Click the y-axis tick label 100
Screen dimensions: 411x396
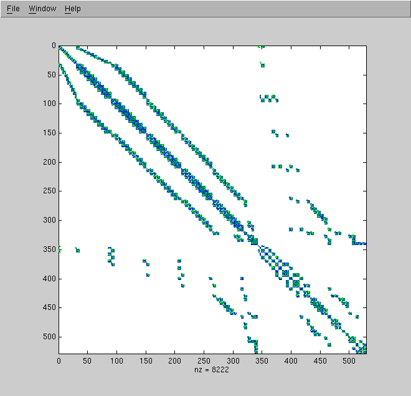50,104
